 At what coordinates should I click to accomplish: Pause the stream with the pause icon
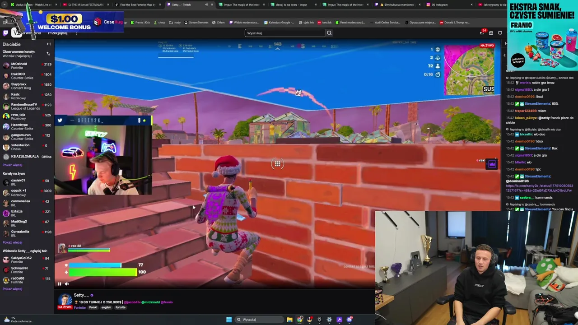tap(59, 284)
